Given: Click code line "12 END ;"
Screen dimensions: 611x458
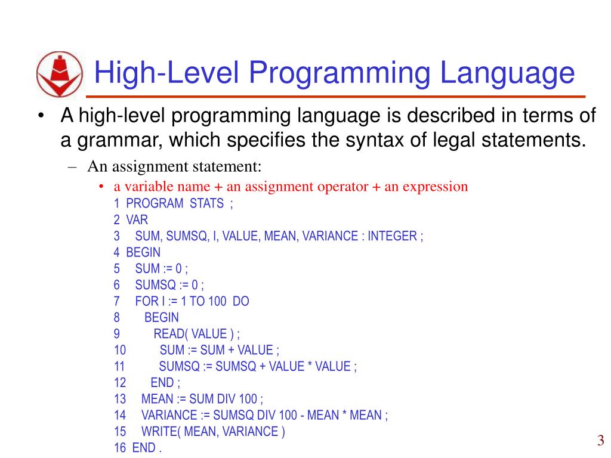Looking at the screenshot, I should [147, 383].
